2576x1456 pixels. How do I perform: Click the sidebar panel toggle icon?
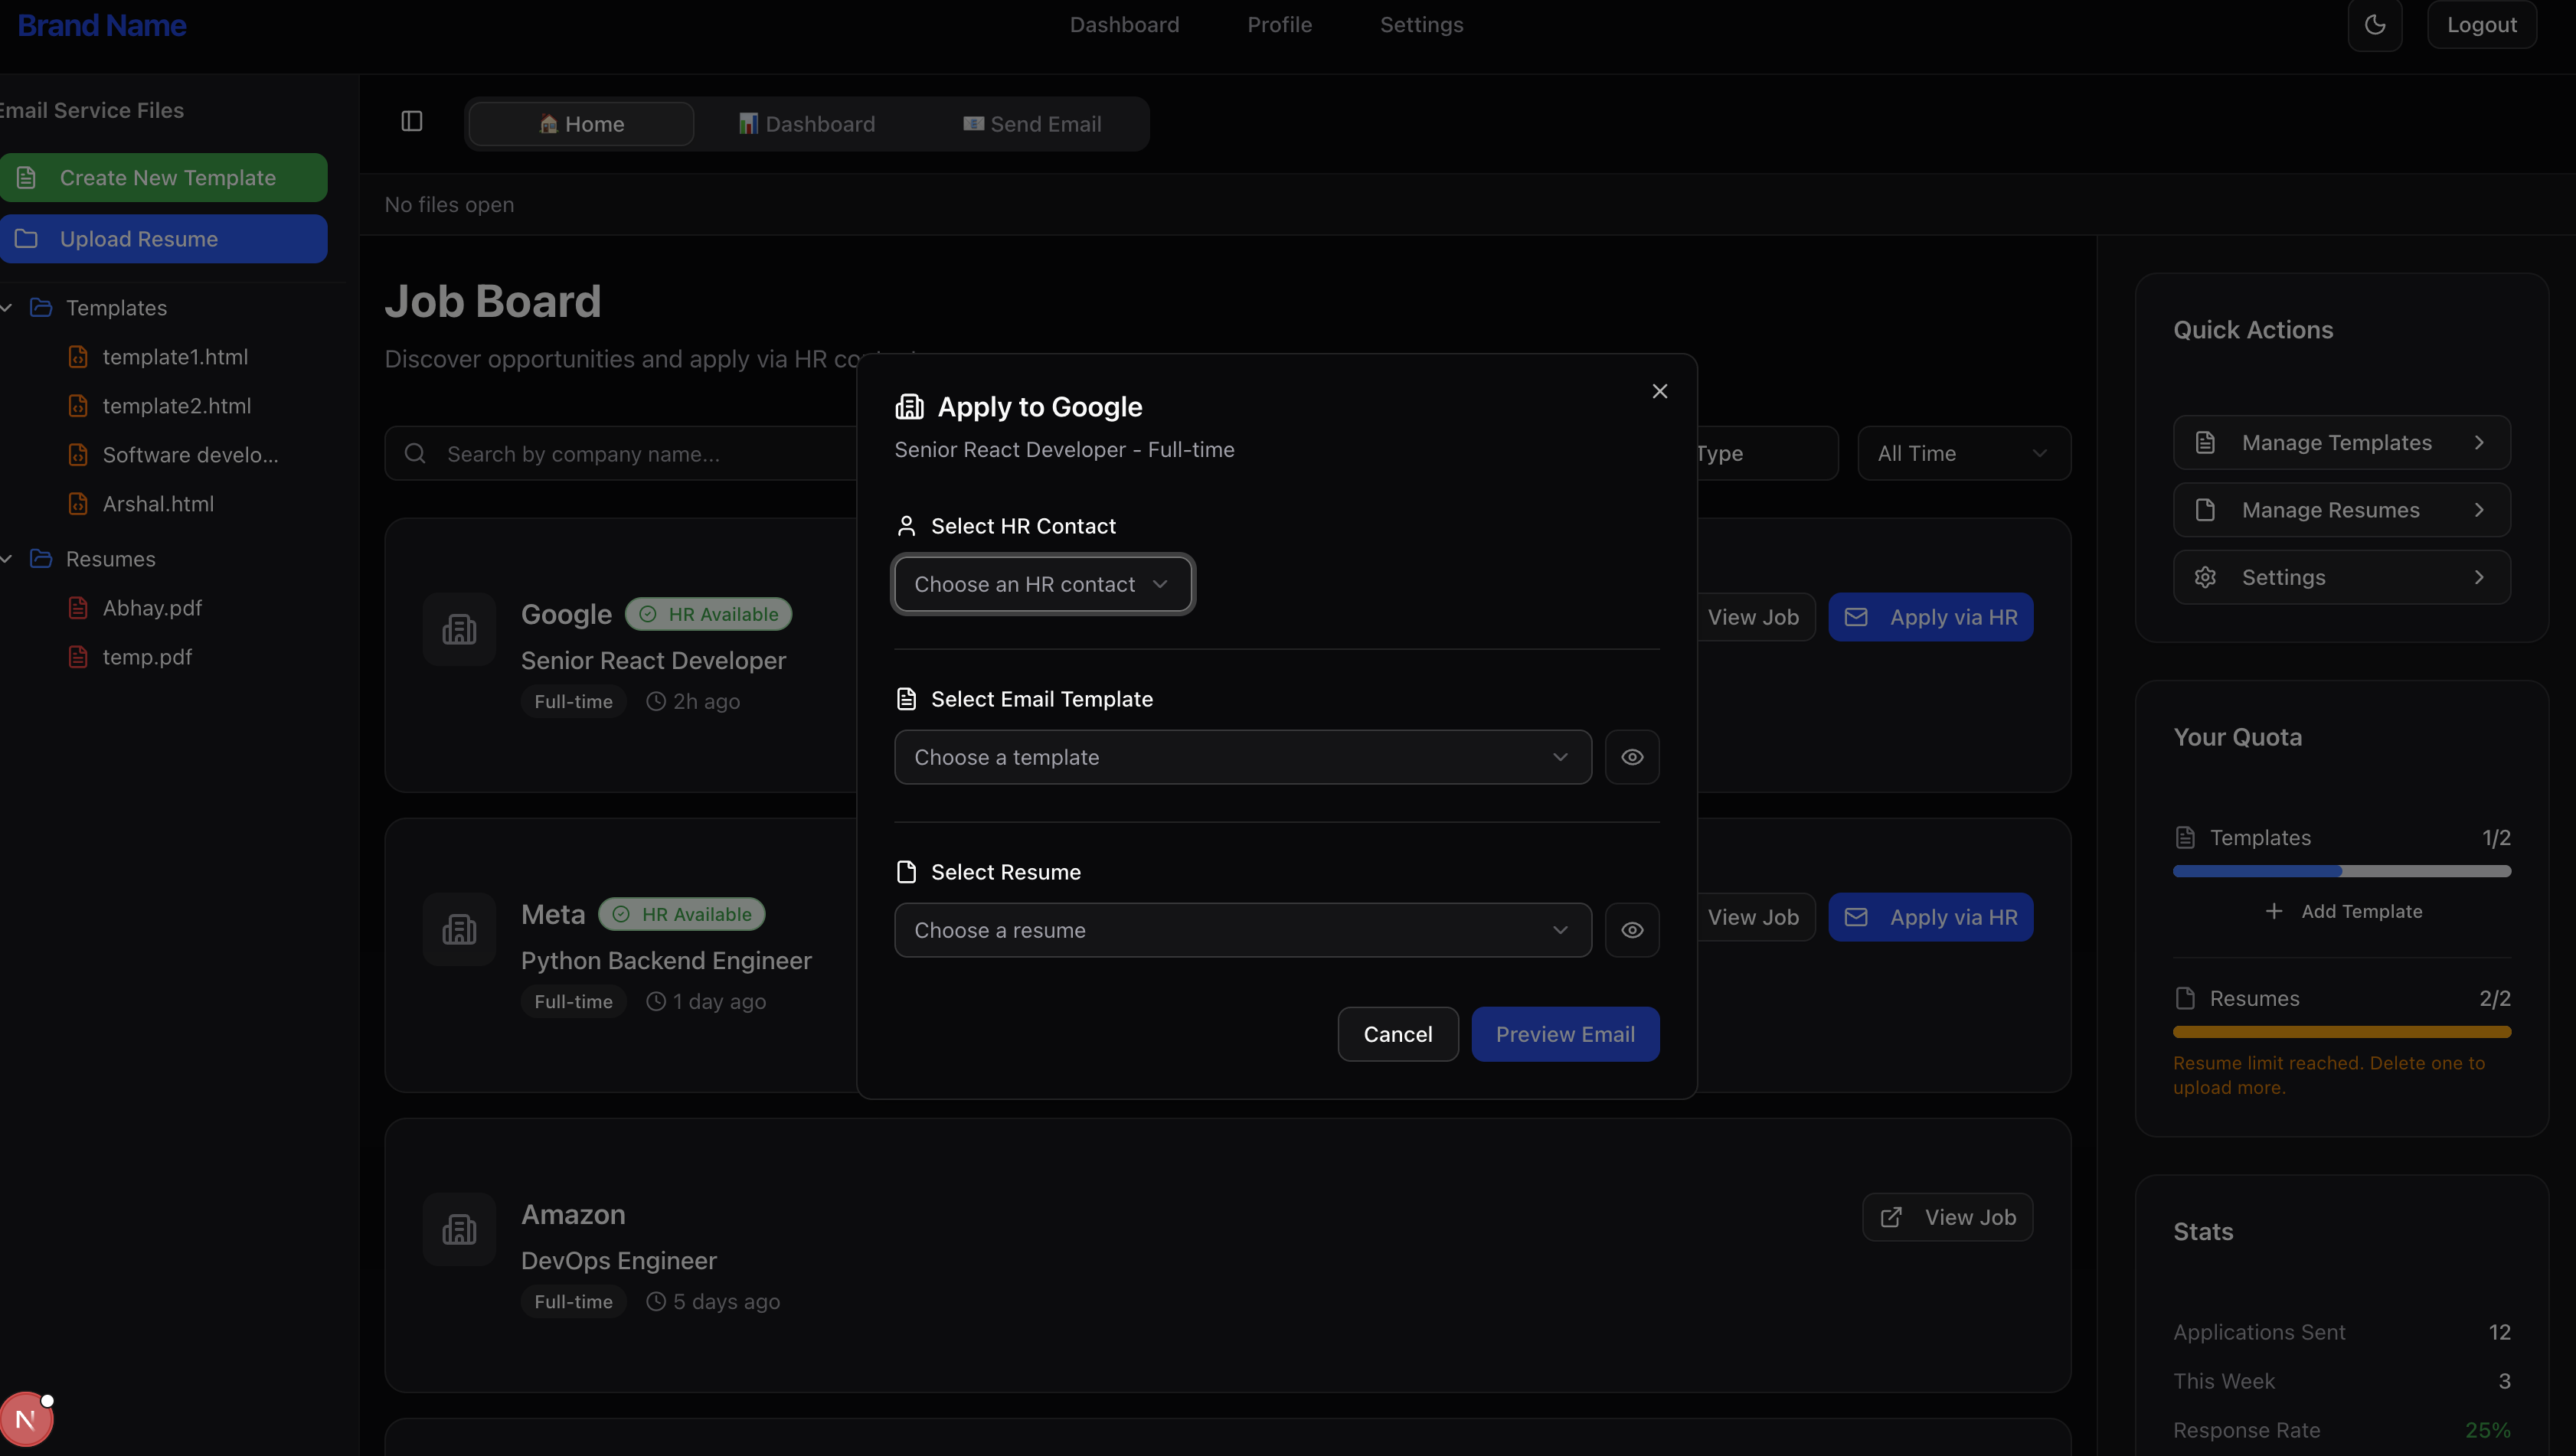(412, 122)
